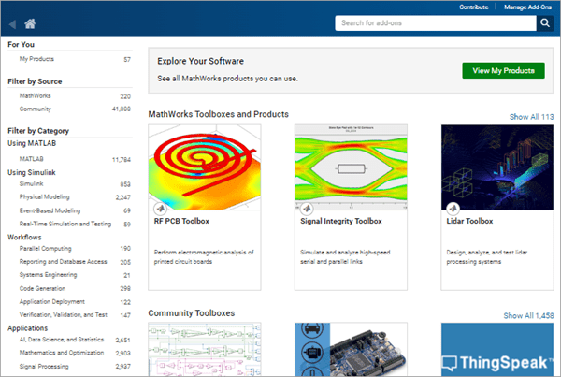Click the Search for add-ons field

click(x=436, y=22)
